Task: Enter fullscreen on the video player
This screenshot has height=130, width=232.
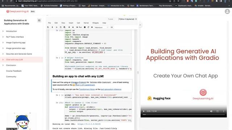Action: [x=217, y=111]
